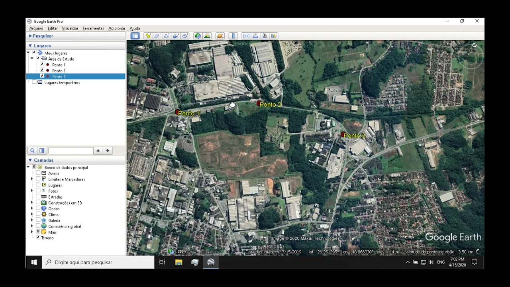Click View in Google Maps icon

click(x=274, y=36)
